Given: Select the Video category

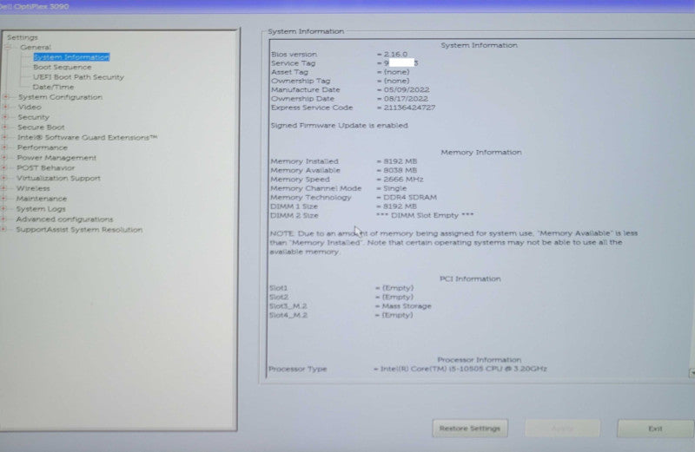Looking at the screenshot, I should click(30, 107).
